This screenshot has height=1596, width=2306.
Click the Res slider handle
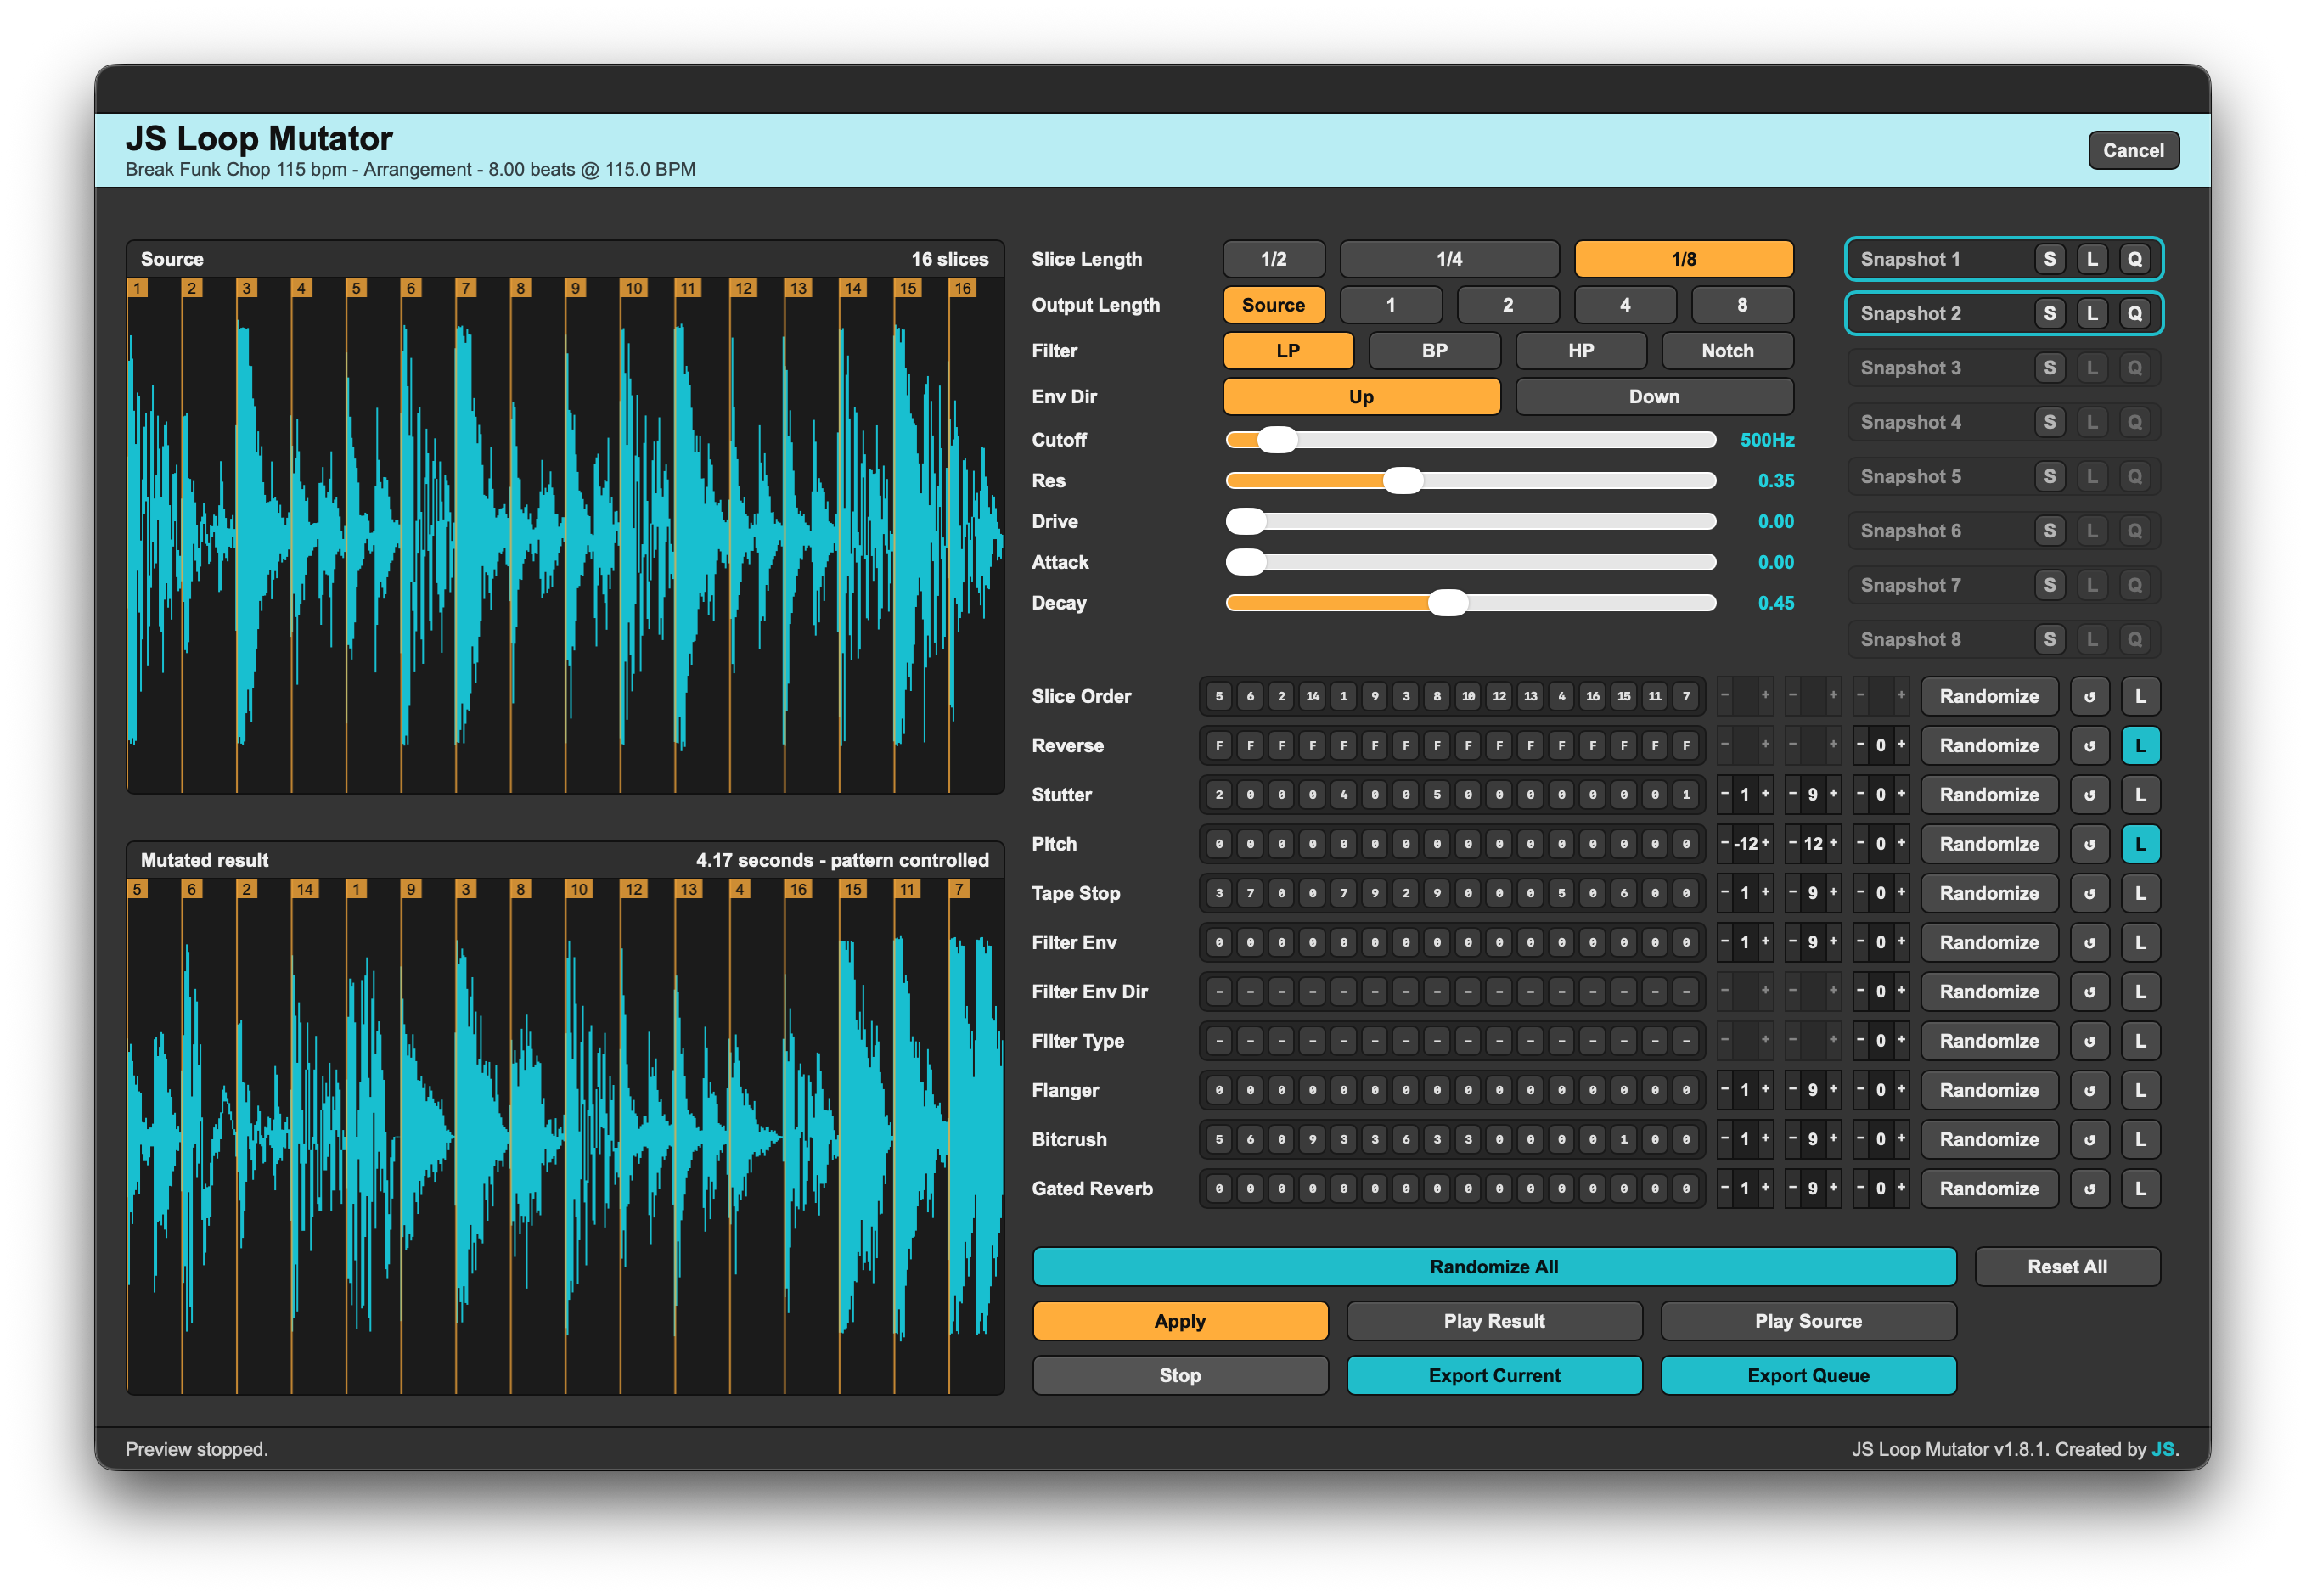1403,481
